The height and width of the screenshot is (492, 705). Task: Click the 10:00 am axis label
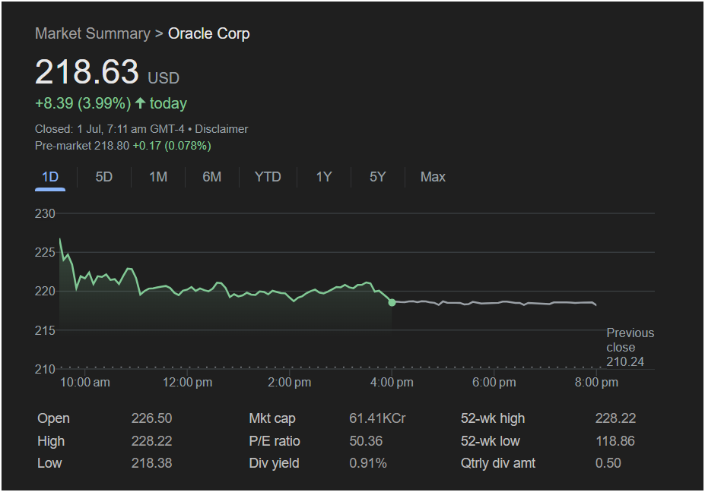pos(85,383)
